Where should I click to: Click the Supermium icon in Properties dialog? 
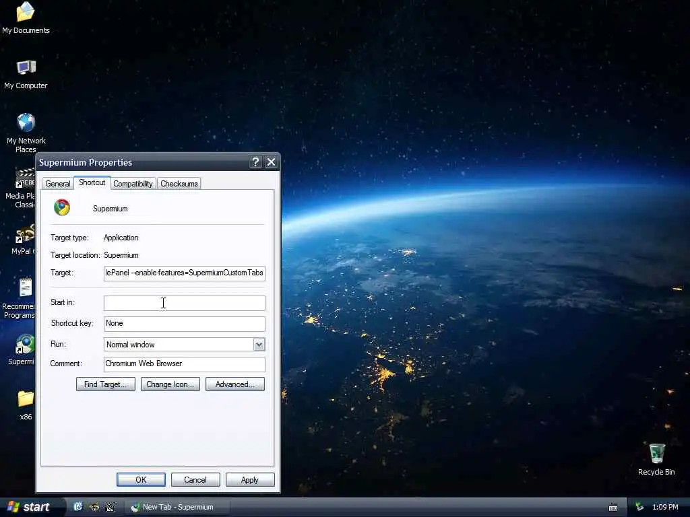coord(62,207)
